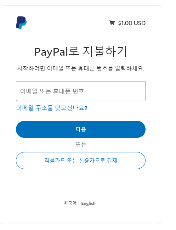176x230 pixels.
Task: Switch language to 한국어
Action: [x=70, y=203]
